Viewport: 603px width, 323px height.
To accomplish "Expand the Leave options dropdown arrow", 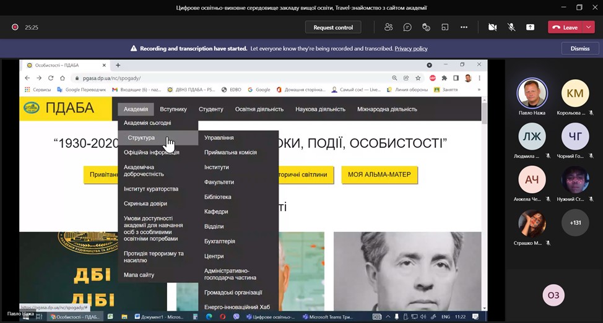I will pyautogui.click(x=588, y=27).
